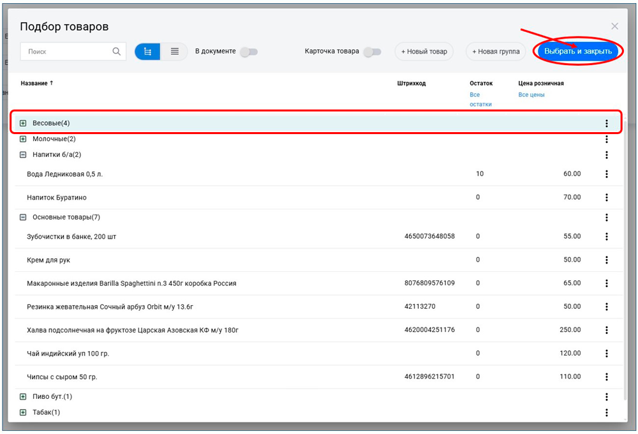Collapse the Основные товары(7) group
This screenshot has width=638, height=434.
(x=23, y=217)
